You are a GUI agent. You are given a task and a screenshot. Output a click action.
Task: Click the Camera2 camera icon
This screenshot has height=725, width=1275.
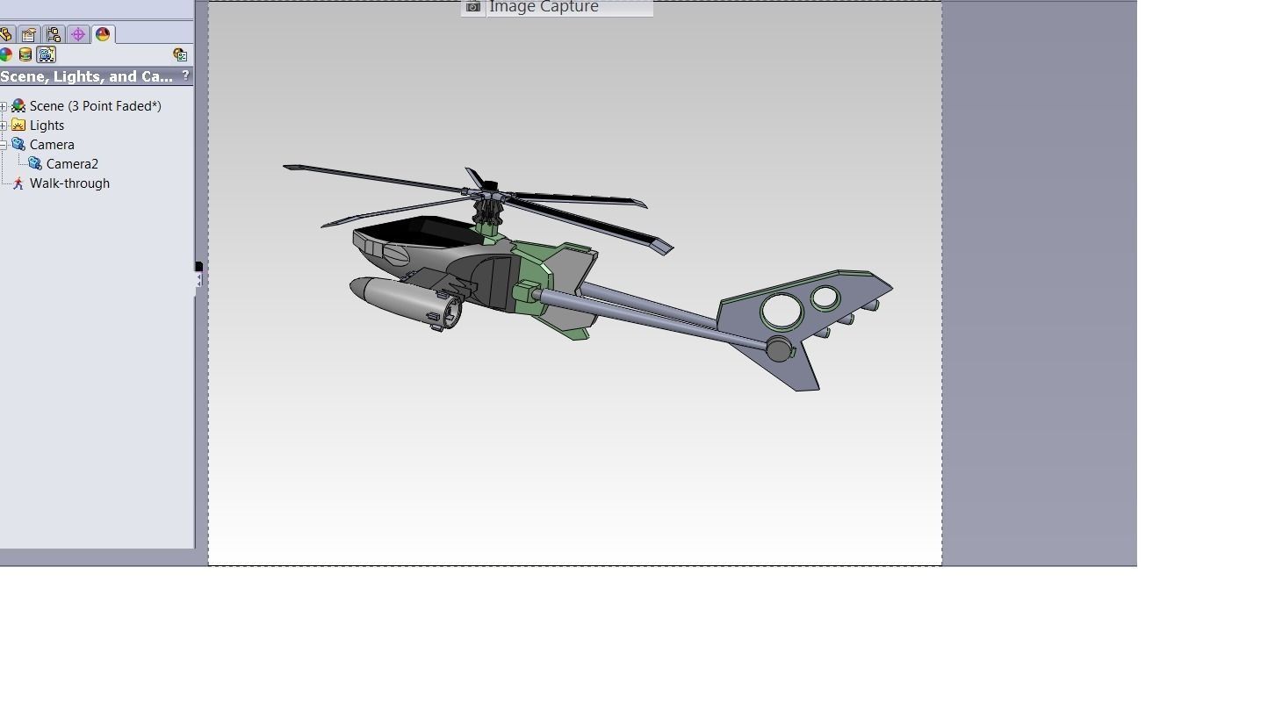tap(35, 164)
